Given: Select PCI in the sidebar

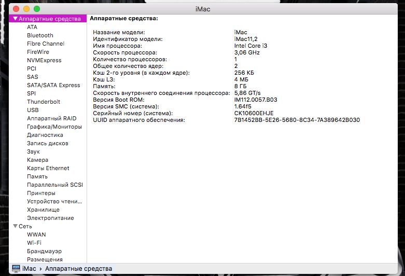Looking at the screenshot, I should [x=32, y=68].
